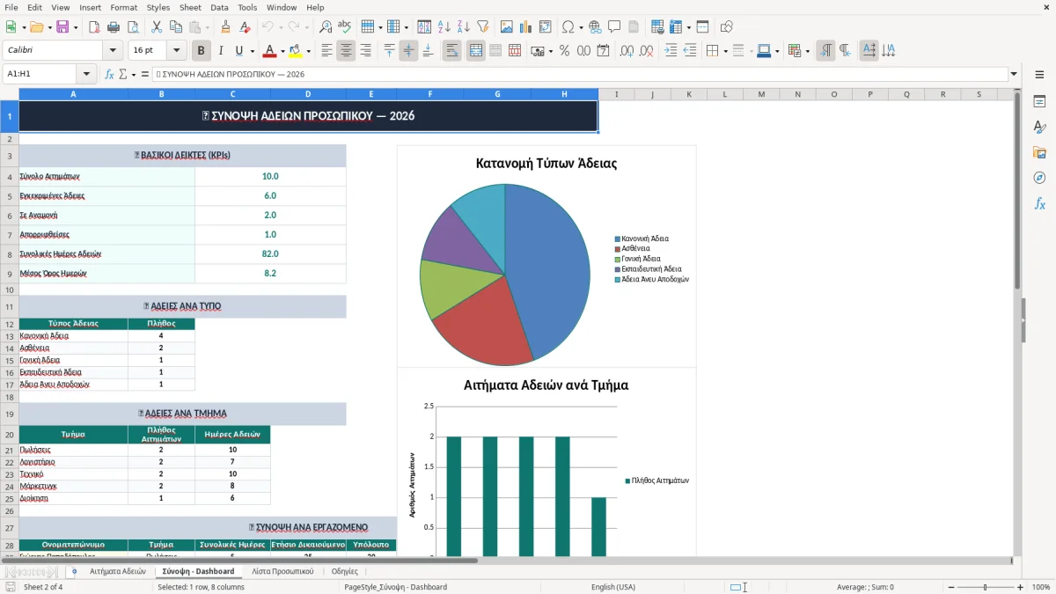Screen dimensions: 1056x594
Task: Open the font color dropdown arrow
Action: point(282,51)
